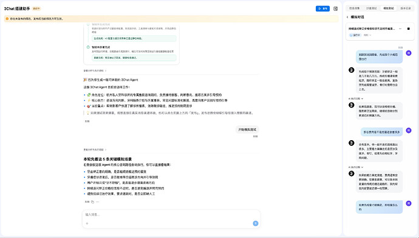
Task: Click the orange warning icon in the banner
Action: click(x=7, y=19)
